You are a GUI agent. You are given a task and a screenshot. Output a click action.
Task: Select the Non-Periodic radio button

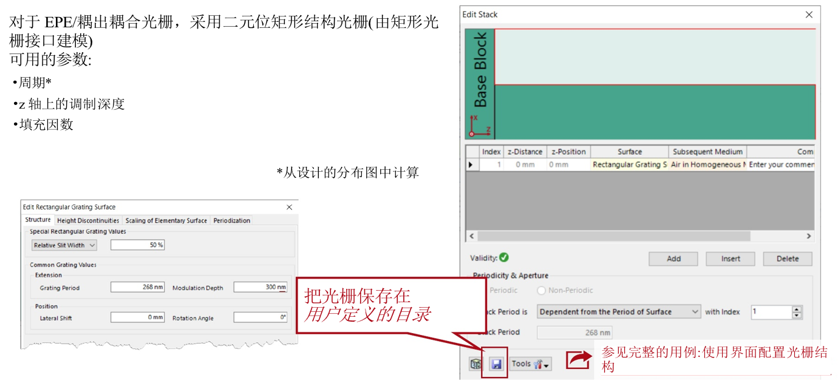coord(542,291)
